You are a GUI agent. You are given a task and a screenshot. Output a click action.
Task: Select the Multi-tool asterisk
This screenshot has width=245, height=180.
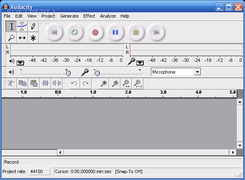tap(33, 38)
